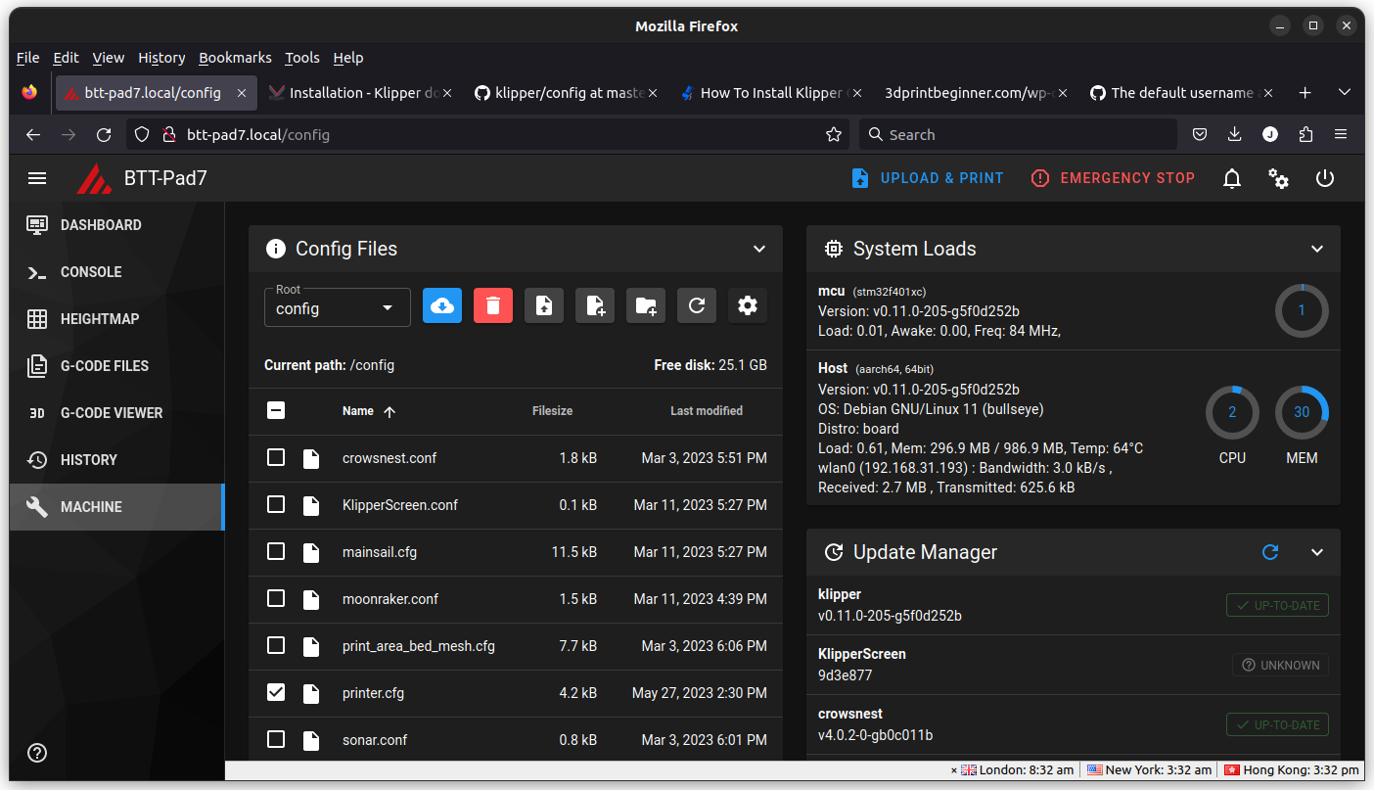List all browser tabs chevron
The height and width of the screenshot is (790, 1374).
tap(1345, 93)
